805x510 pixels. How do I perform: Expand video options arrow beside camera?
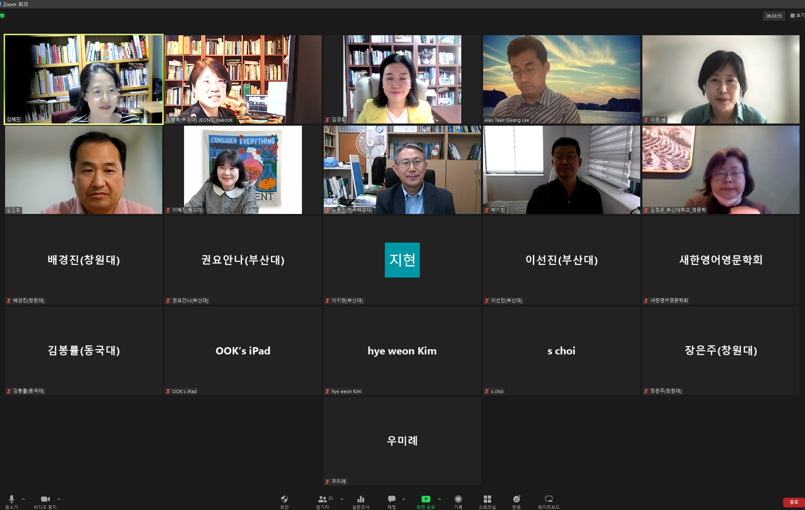pos(59,499)
